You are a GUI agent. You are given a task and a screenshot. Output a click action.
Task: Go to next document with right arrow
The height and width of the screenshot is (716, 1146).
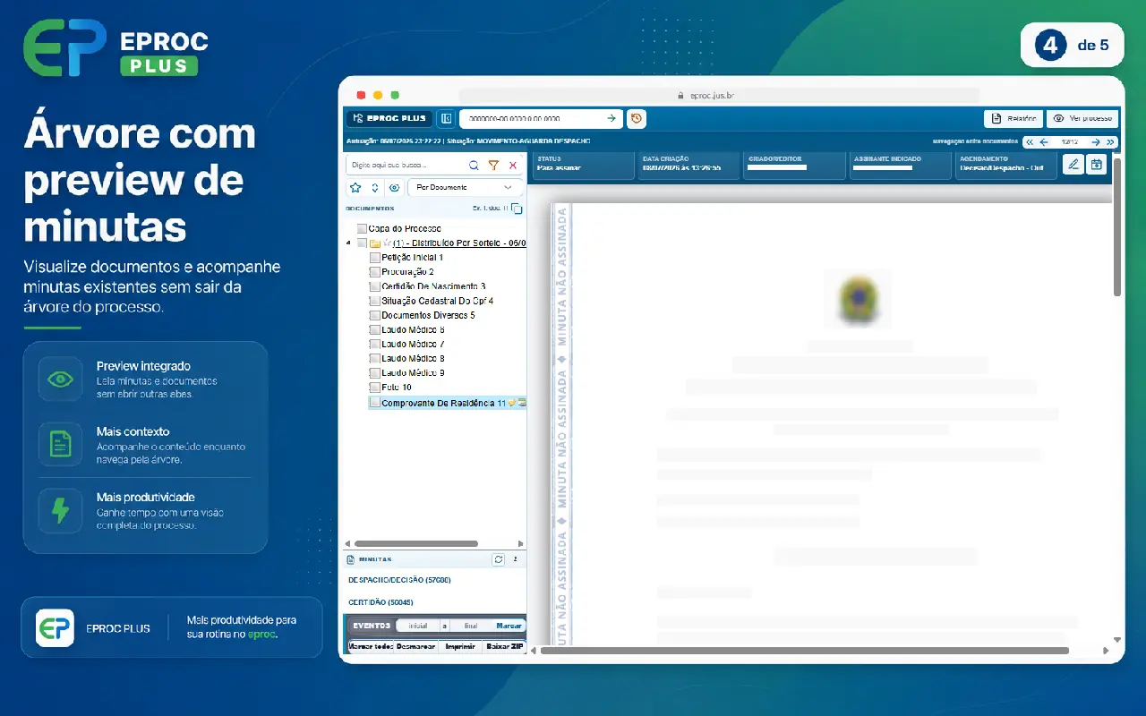pos(1096,142)
